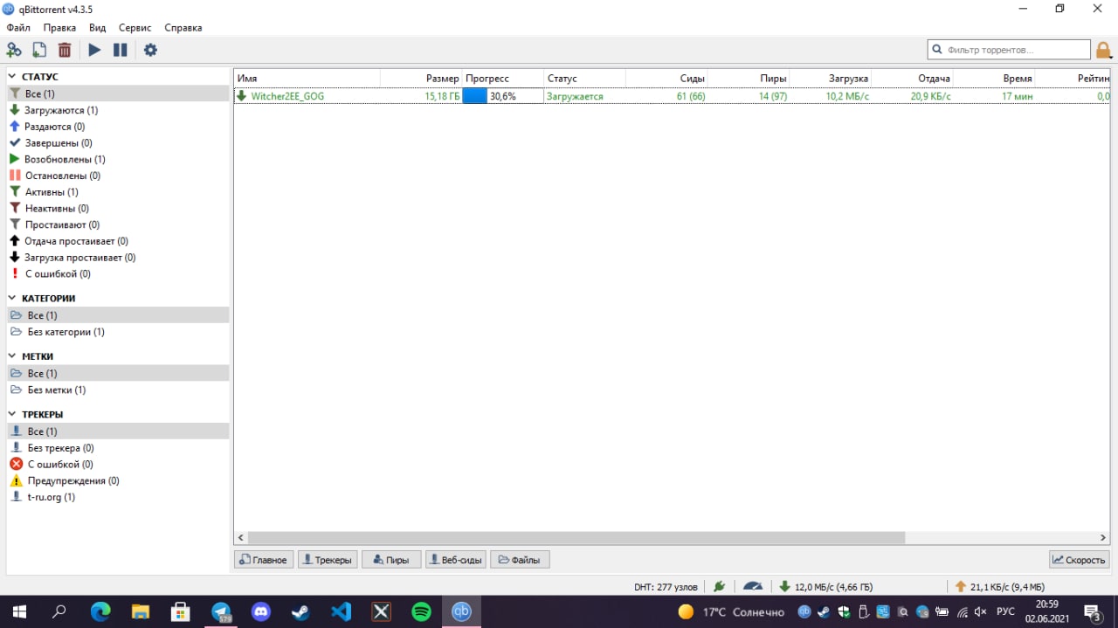Collapse the СТАТУС section
Image resolution: width=1118 pixels, height=628 pixels.
(13, 77)
